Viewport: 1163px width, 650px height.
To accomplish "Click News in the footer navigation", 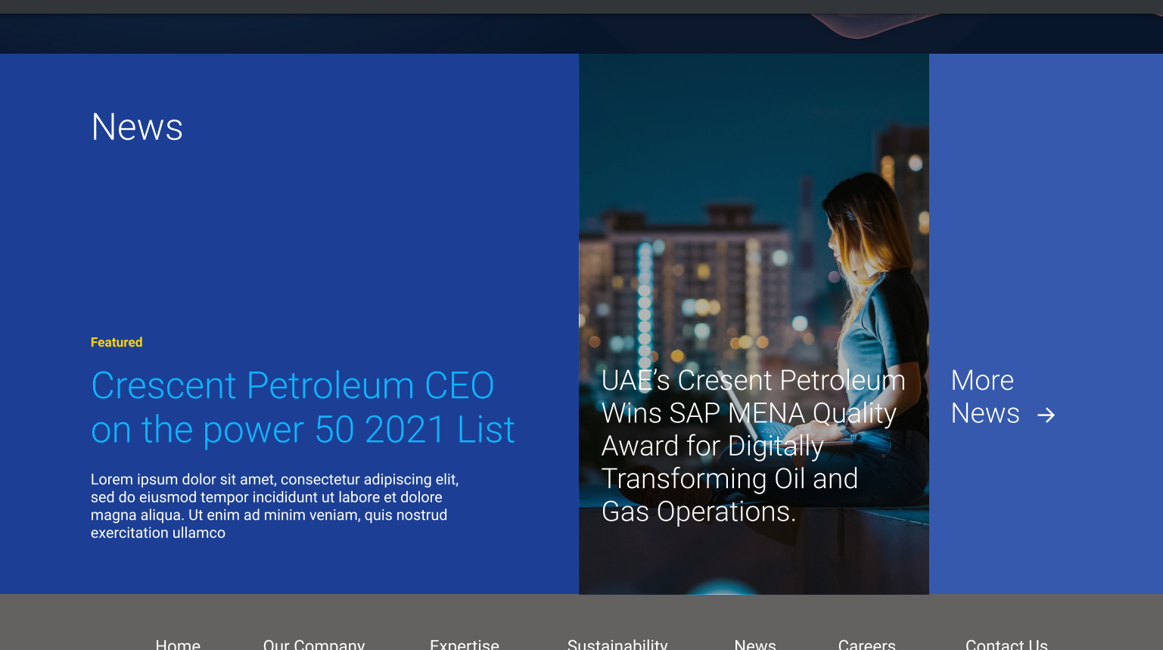I will tap(754, 644).
